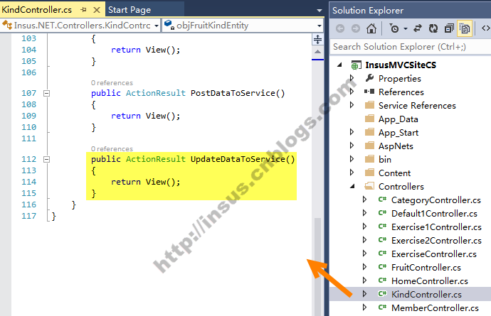Toggle the Show All Files button

point(464,28)
